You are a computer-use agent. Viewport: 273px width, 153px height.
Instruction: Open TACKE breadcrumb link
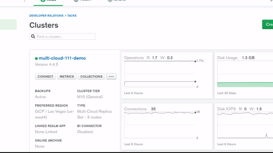[72, 15]
